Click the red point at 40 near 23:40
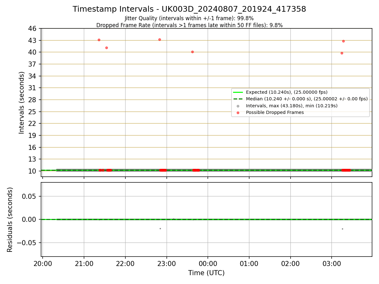The width and height of the screenshot is (379, 284). point(192,52)
